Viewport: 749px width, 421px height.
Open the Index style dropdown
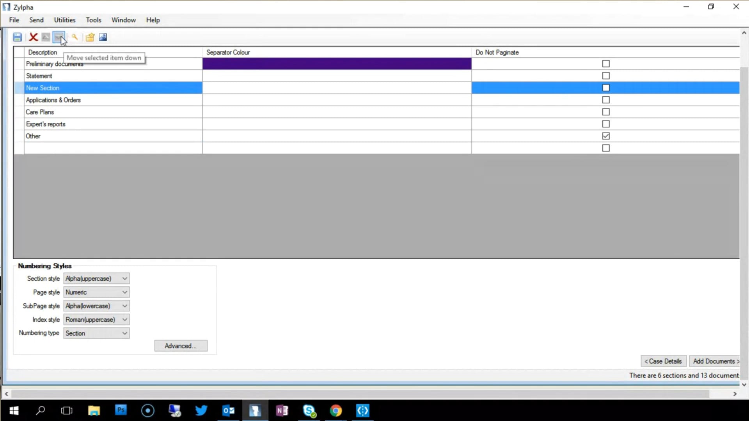click(96, 319)
